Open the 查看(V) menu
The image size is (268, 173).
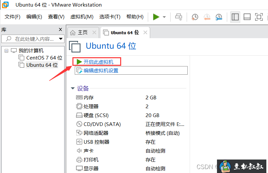point(56,17)
